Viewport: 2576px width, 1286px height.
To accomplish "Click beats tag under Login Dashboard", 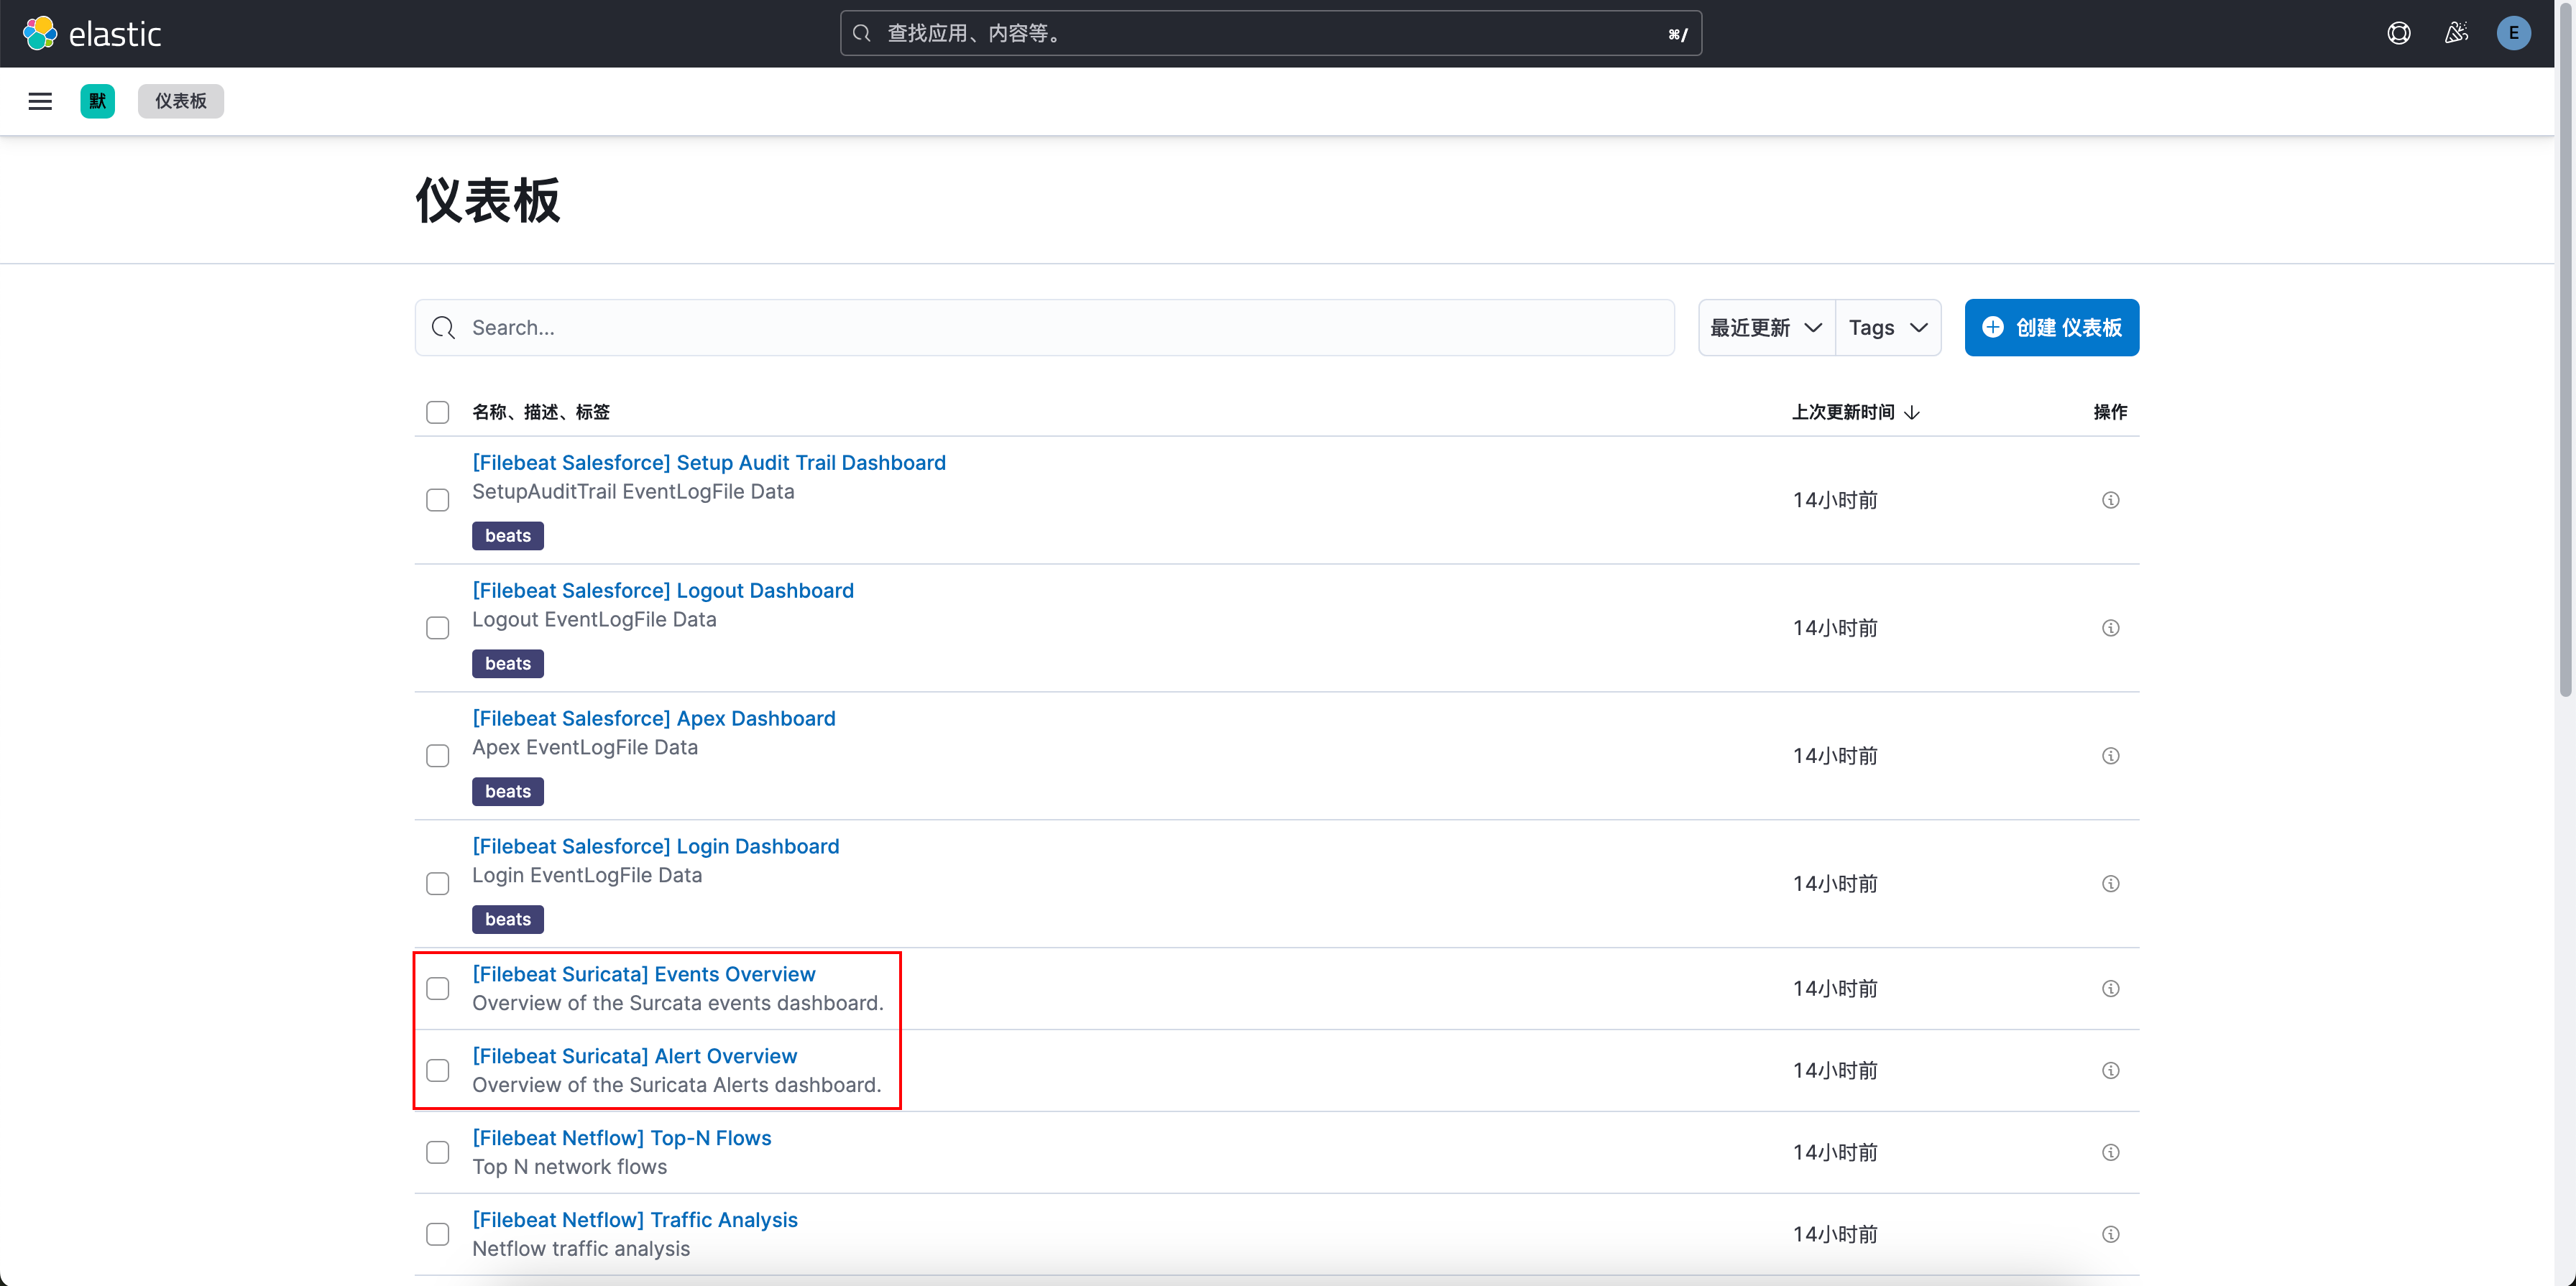I will click(508, 920).
